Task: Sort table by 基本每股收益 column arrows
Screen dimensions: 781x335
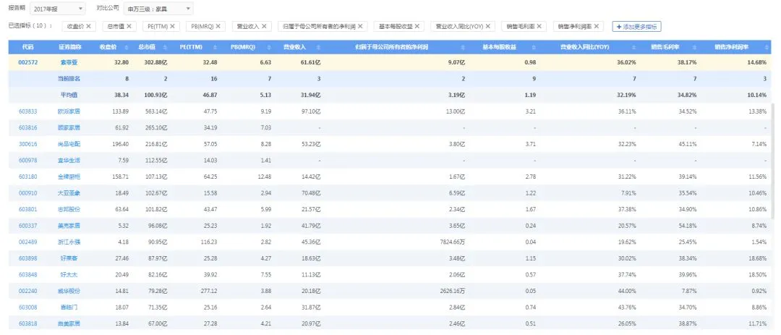Action: [x=534, y=47]
